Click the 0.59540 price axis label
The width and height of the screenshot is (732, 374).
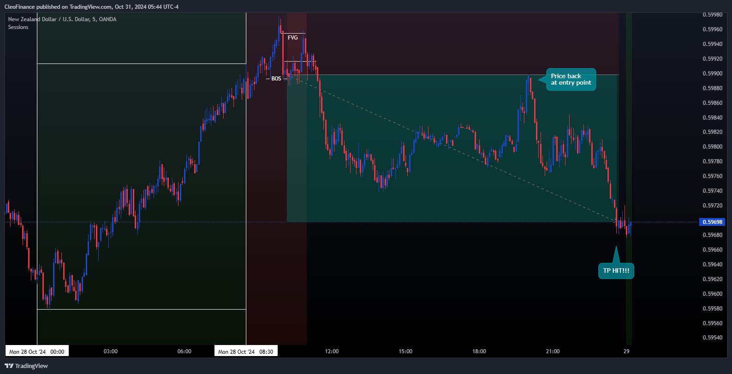click(x=713, y=338)
